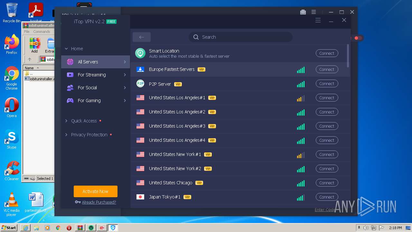Open the CCleaner desktop shortcut
The width and height of the screenshot is (412, 232).
pyautogui.click(x=12, y=171)
